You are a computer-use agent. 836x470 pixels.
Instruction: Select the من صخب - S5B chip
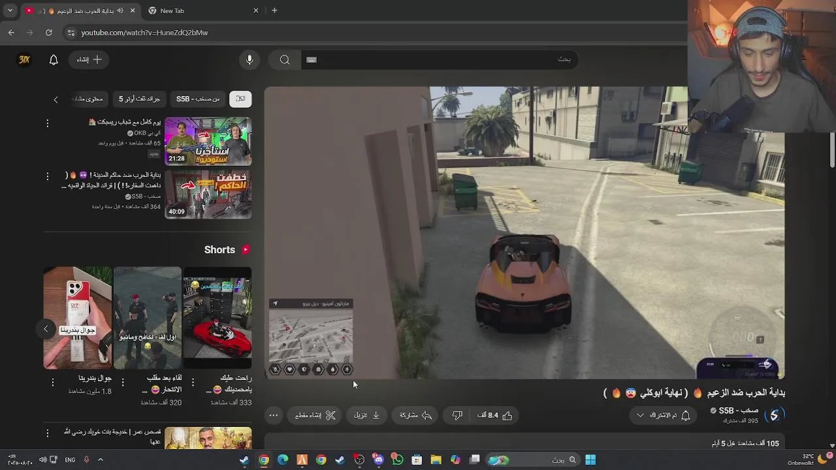[x=198, y=99]
